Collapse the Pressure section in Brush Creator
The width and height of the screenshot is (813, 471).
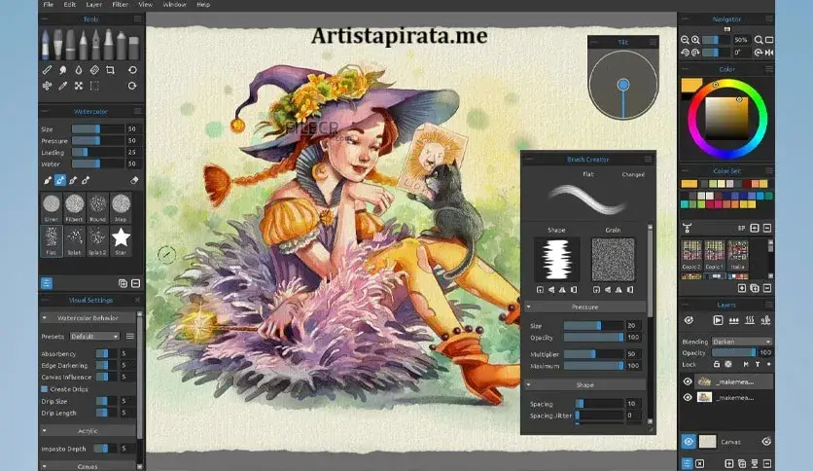point(529,307)
